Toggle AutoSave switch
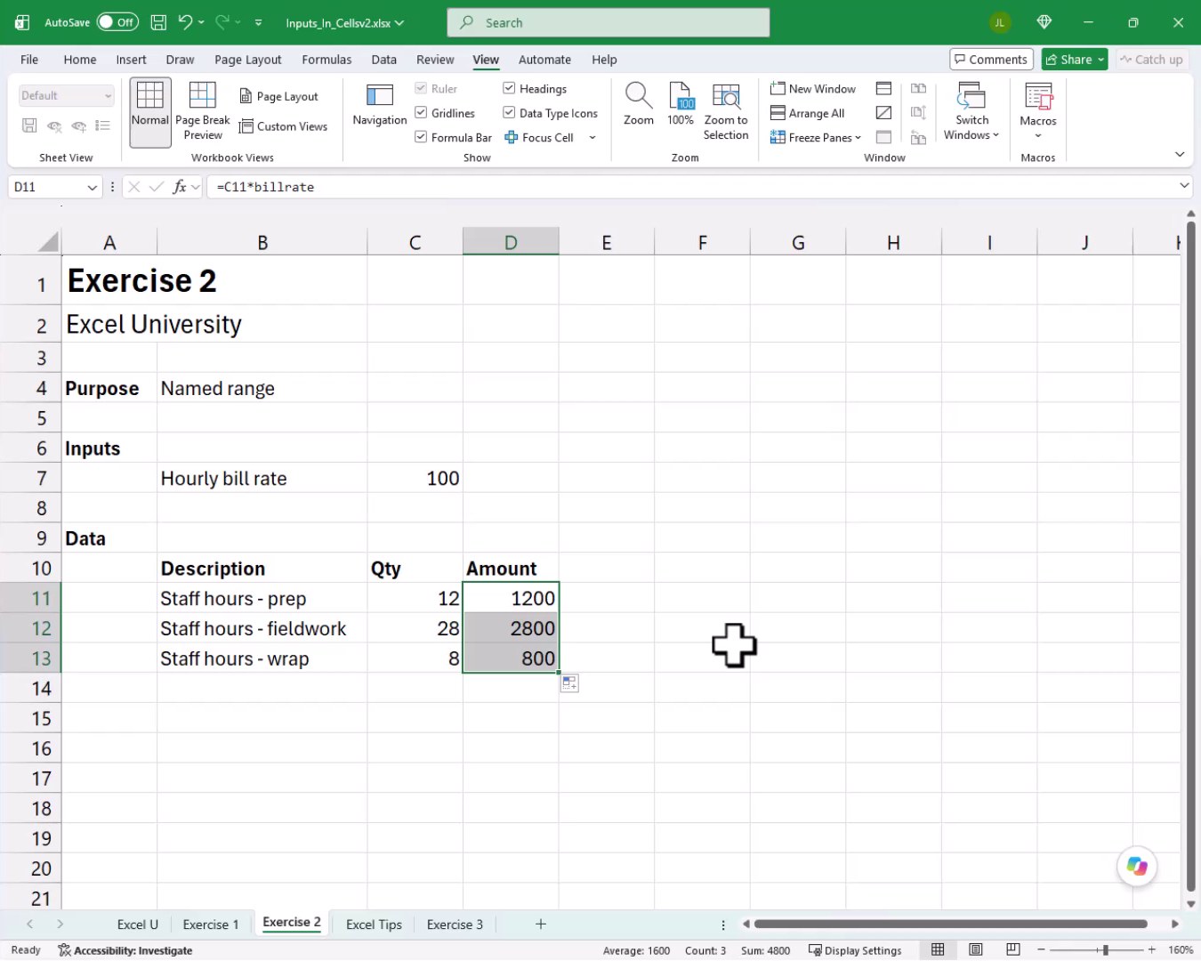The height and width of the screenshot is (961, 1201). coord(118,22)
